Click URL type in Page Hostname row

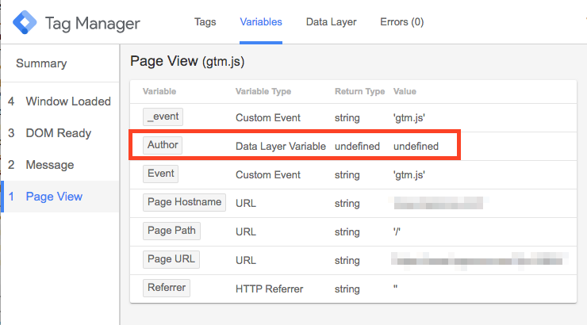click(x=246, y=204)
